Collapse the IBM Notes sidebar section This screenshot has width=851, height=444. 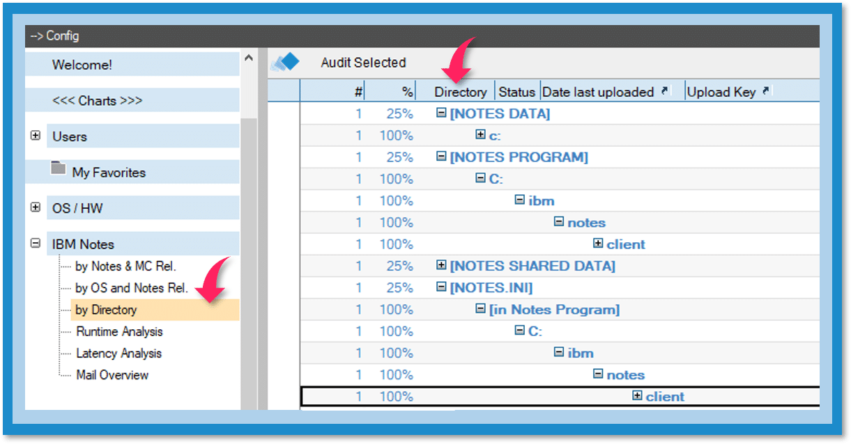point(36,244)
